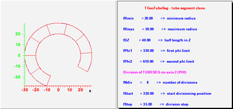Click the Division of TUBESEG on axis heading
Image resolution: width=233 pixels, height=109 pixels.
pyautogui.click(x=157, y=72)
